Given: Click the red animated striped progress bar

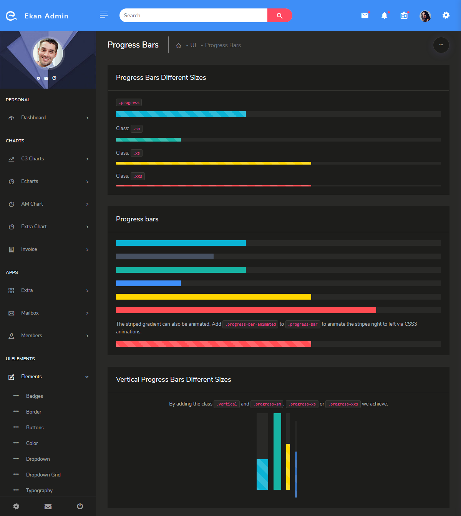Looking at the screenshot, I should click(214, 344).
